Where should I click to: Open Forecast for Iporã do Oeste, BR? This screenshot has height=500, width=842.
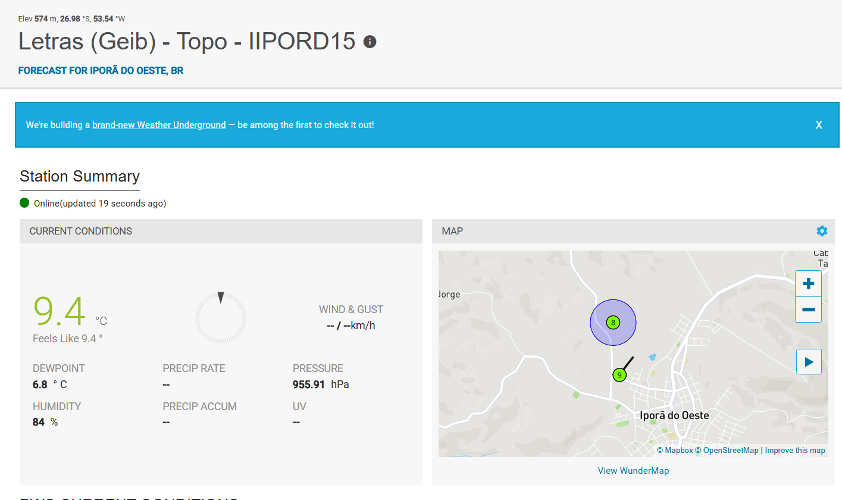tap(101, 70)
